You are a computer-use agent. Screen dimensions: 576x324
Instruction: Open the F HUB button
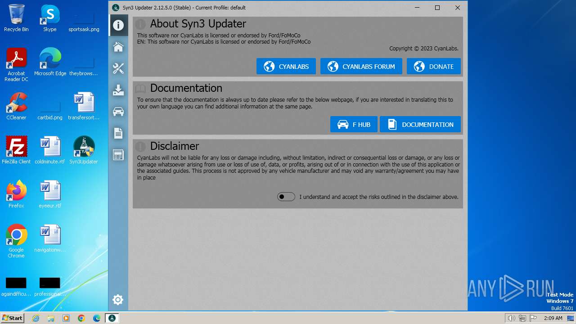click(354, 125)
